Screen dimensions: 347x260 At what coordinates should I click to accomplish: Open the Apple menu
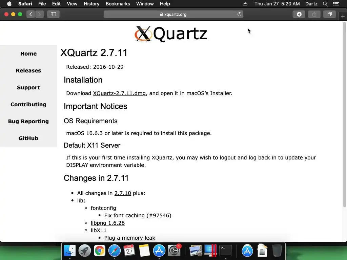(x=9, y=4)
